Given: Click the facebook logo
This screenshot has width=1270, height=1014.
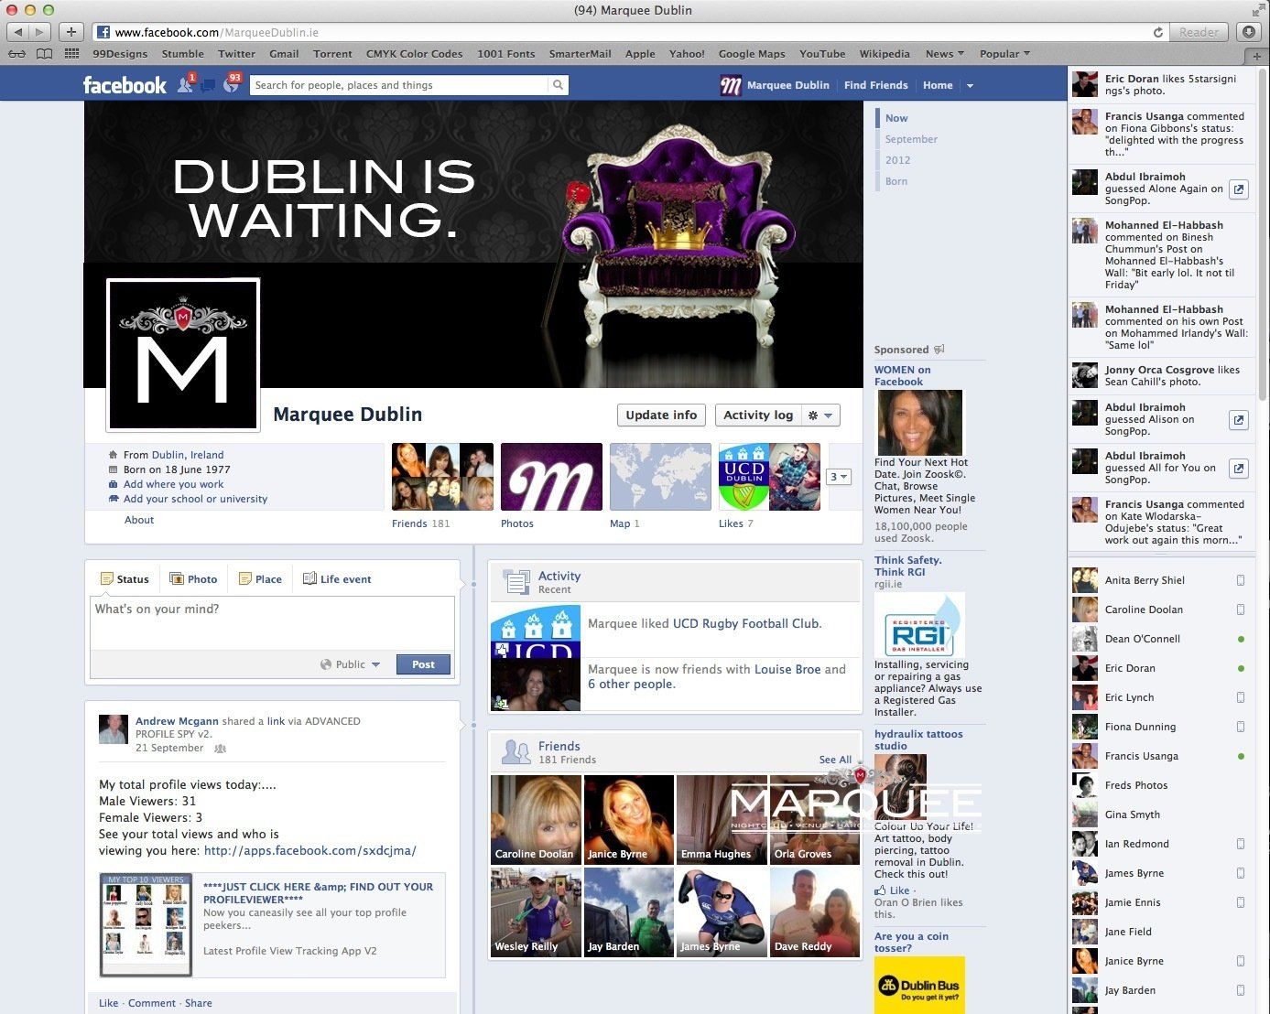Looking at the screenshot, I should [x=125, y=85].
